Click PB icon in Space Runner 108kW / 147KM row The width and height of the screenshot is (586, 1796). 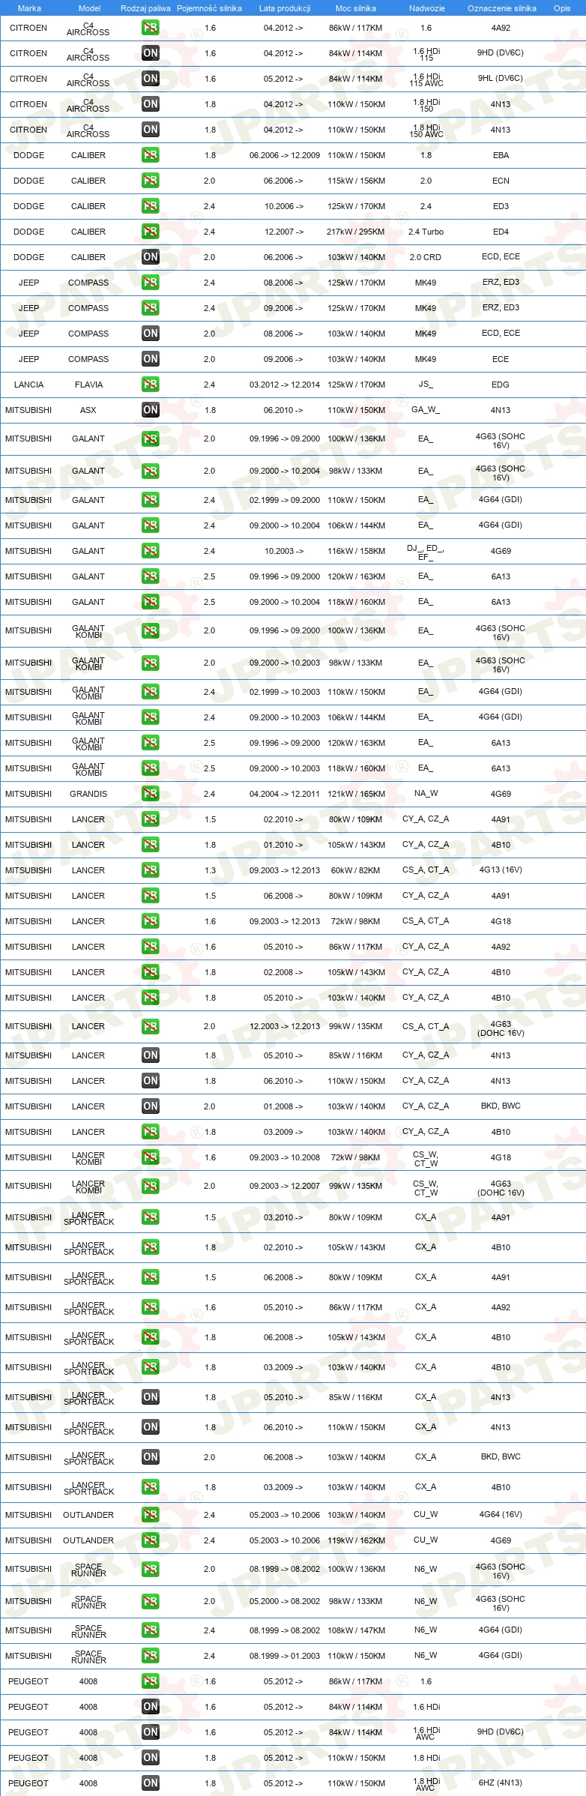[x=151, y=1630]
